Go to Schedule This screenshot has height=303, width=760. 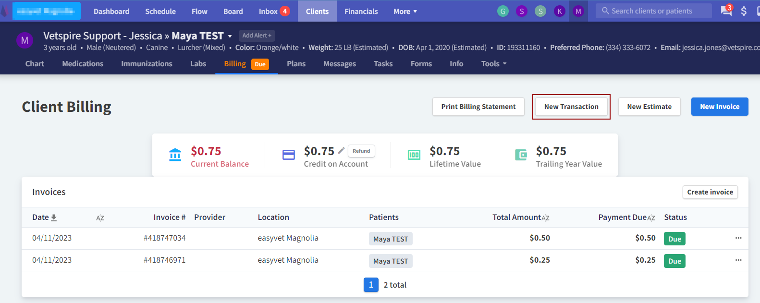[160, 11]
